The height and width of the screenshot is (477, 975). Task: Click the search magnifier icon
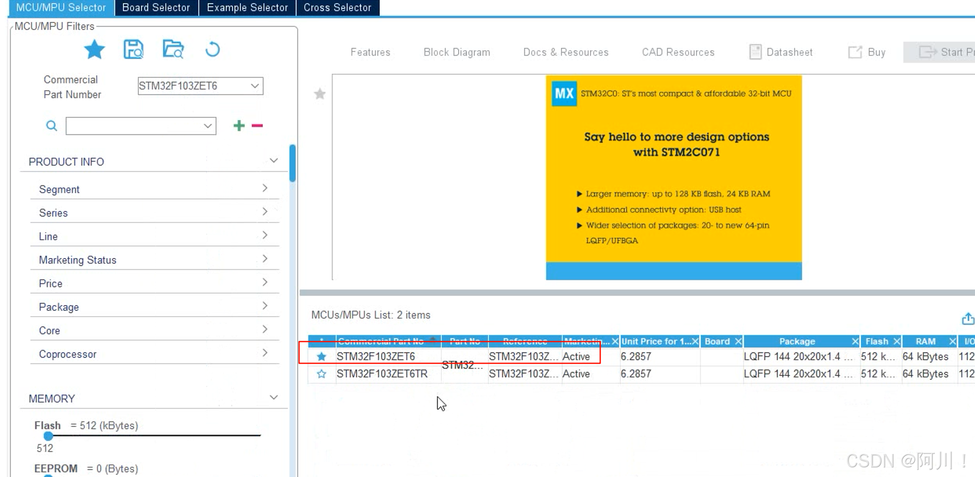[51, 126]
